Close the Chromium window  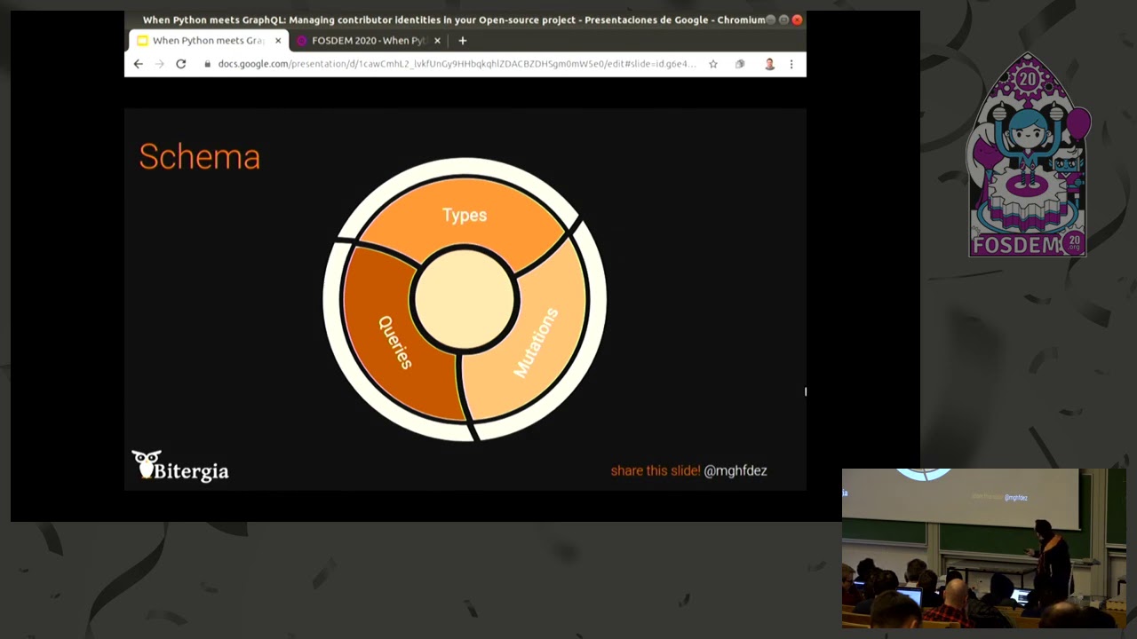pos(797,20)
